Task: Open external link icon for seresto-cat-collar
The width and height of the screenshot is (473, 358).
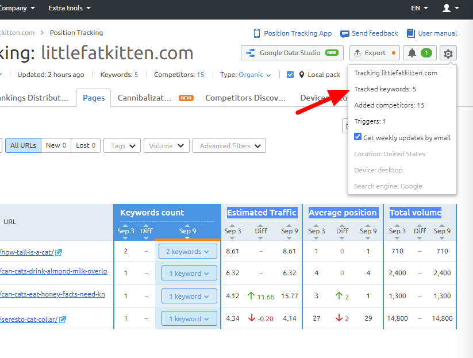Action: click(63, 319)
